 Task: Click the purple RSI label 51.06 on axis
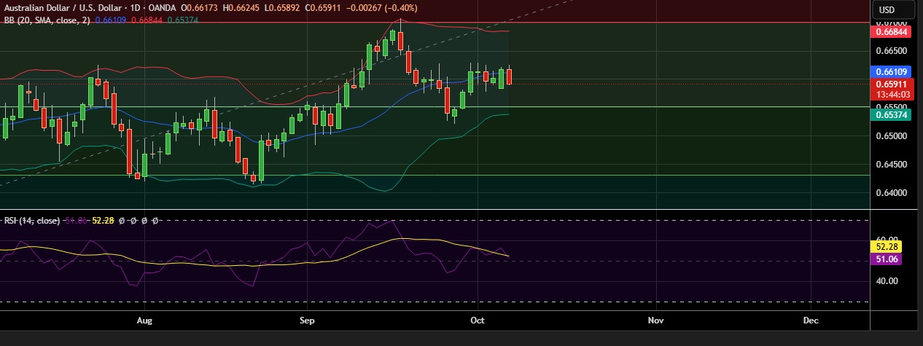coord(887,259)
